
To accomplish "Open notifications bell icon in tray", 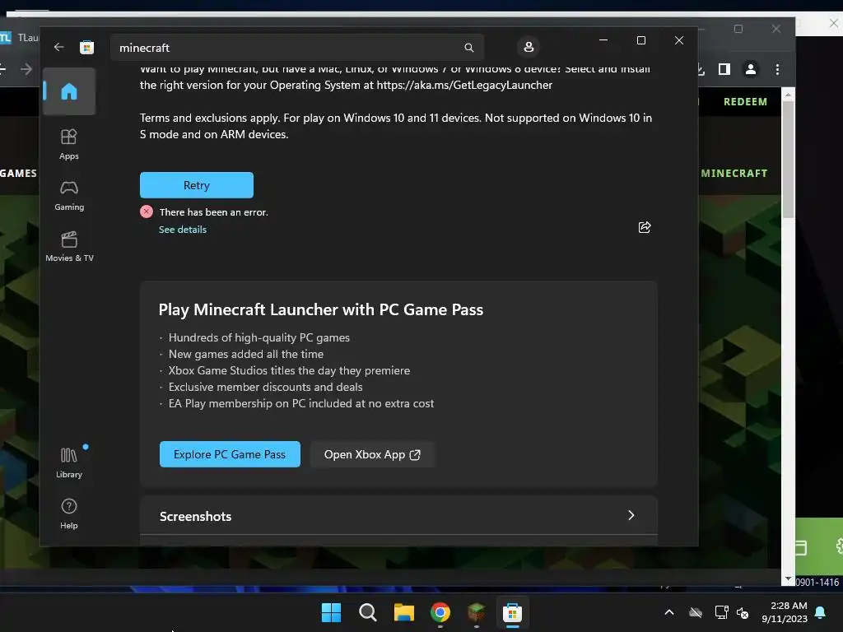I will [821, 612].
